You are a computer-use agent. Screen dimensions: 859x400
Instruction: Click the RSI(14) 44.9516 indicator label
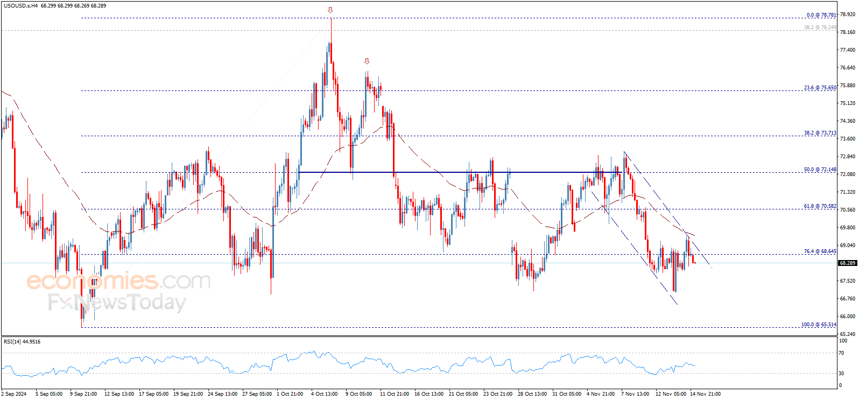click(22, 341)
